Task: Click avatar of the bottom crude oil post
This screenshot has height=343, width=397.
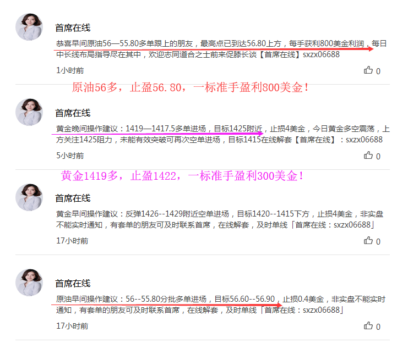Action: coord(29,283)
